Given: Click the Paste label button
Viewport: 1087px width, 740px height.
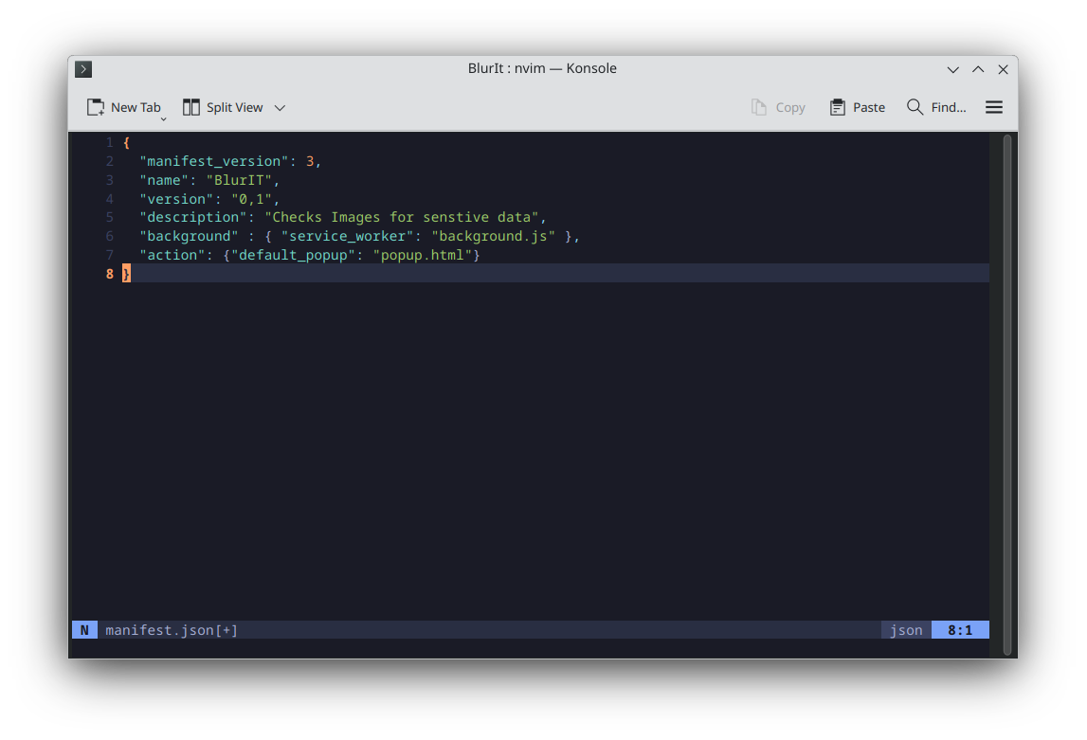Looking at the screenshot, I should coord(869,107).
